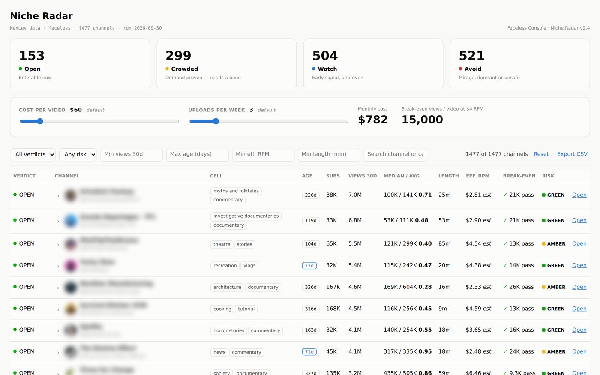Click the Min views 30d field
Screen dimensions: 600x375
pyautogui.click(x=132, y=154)
